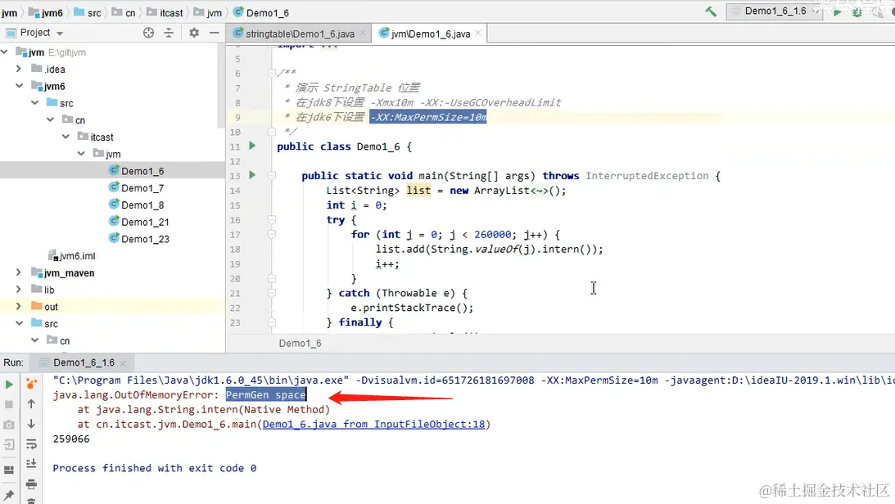Viewport: 895px width, 504px height.
Task: Click the Exit icon in Run panel
Action: point(8,445)
